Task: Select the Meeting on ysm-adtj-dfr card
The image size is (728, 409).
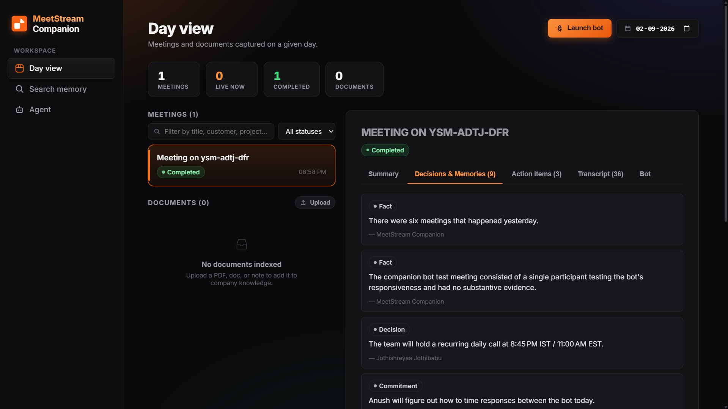Action: coord(242,165)
